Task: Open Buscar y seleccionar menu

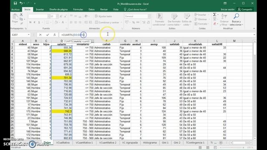Action: (x=237, y=20)
